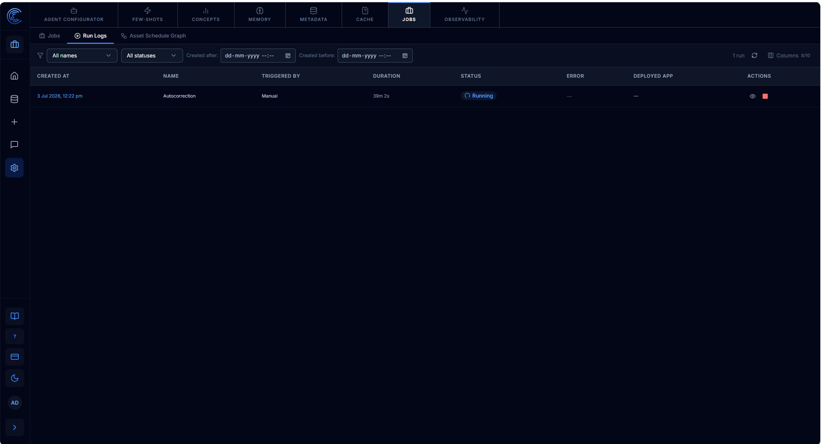Toggle dark mode with moon icon
Image resolution: width=821 pixels, height=444 pixels.
15,378
